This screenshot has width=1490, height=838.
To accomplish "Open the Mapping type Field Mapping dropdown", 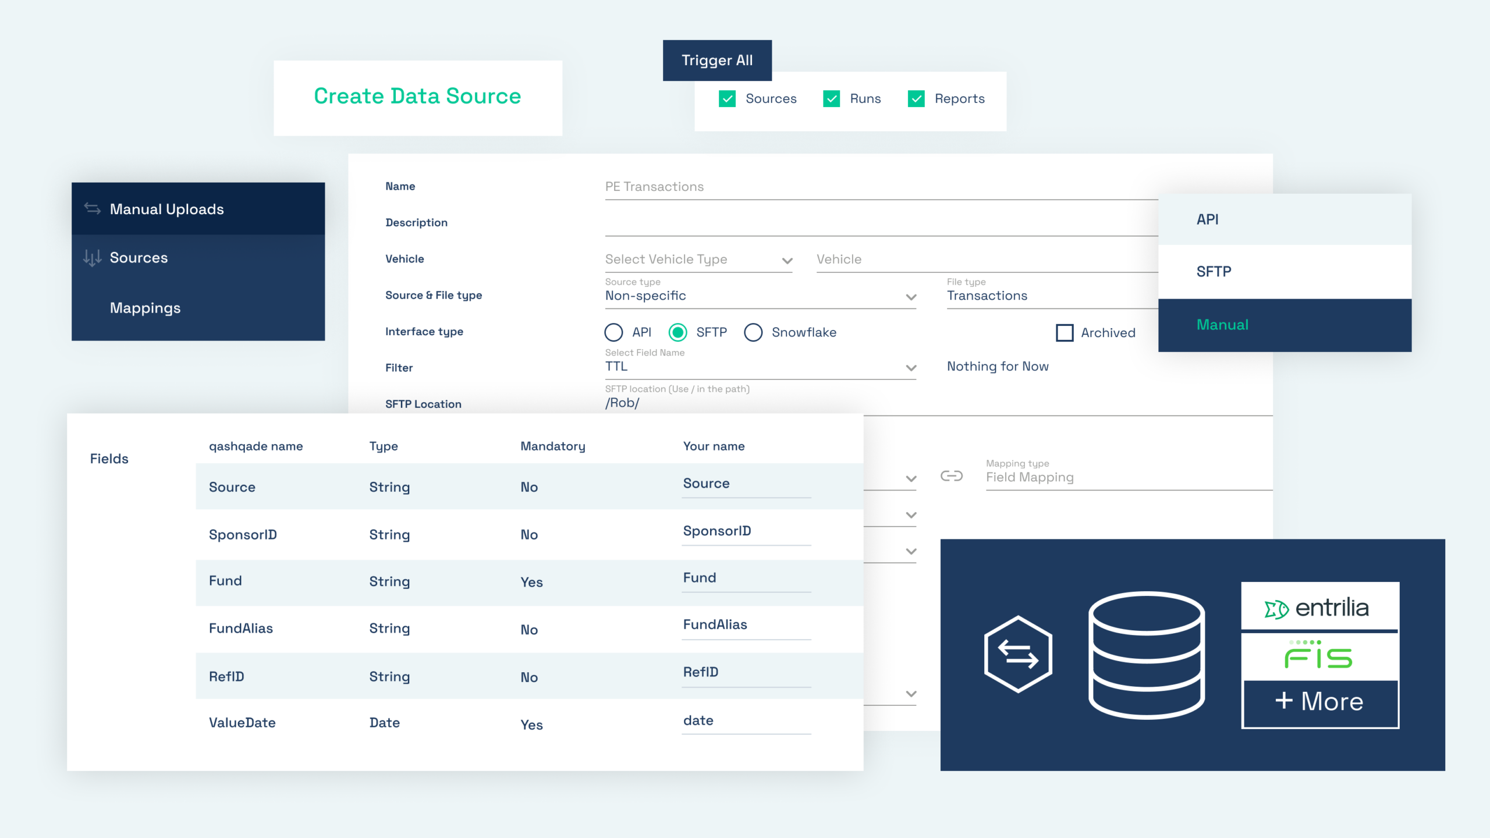I will (1129, 474).
